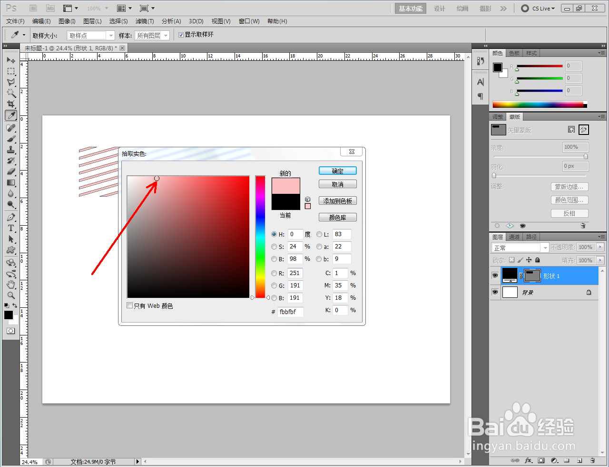Open the Layers panel options menu
Image resolution: width=609 pixels, height=467 pixels.
(601, 237)
